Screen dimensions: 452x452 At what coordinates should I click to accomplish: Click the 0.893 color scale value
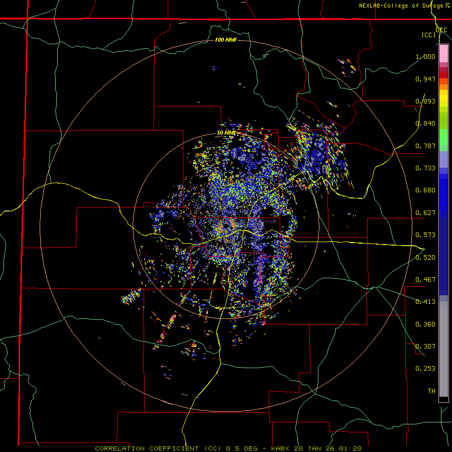pyautogui.click(x=425, y=101)
